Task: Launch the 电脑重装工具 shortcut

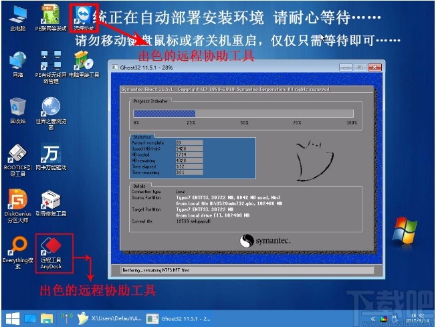Action: coord(84,64)
